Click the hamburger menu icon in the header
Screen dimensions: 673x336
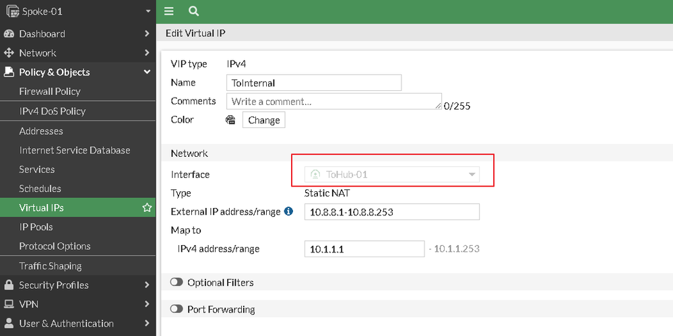[169, 11]
